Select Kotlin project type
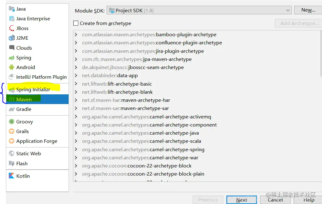This screenshot has width=322, height=204. 37,176
